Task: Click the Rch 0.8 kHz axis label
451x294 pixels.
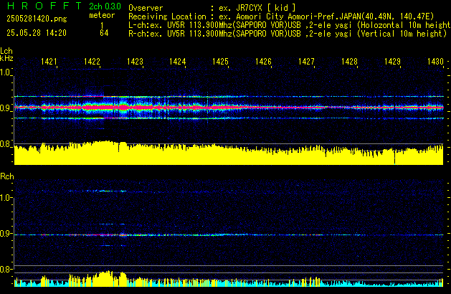Action: pyautogui.click(x=6, y=269)
